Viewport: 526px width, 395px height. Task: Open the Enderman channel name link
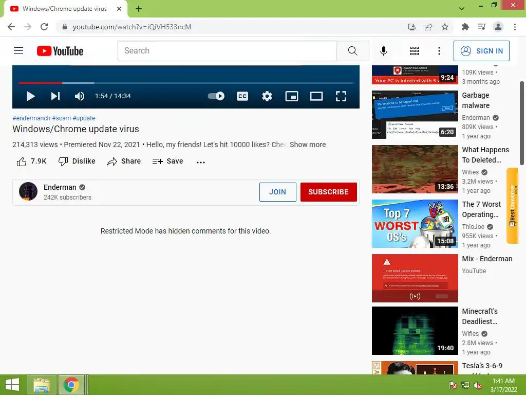[x=60, y=187]
